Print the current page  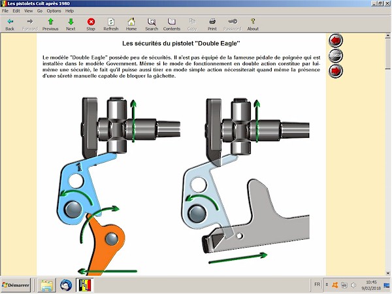coord(212,24)
